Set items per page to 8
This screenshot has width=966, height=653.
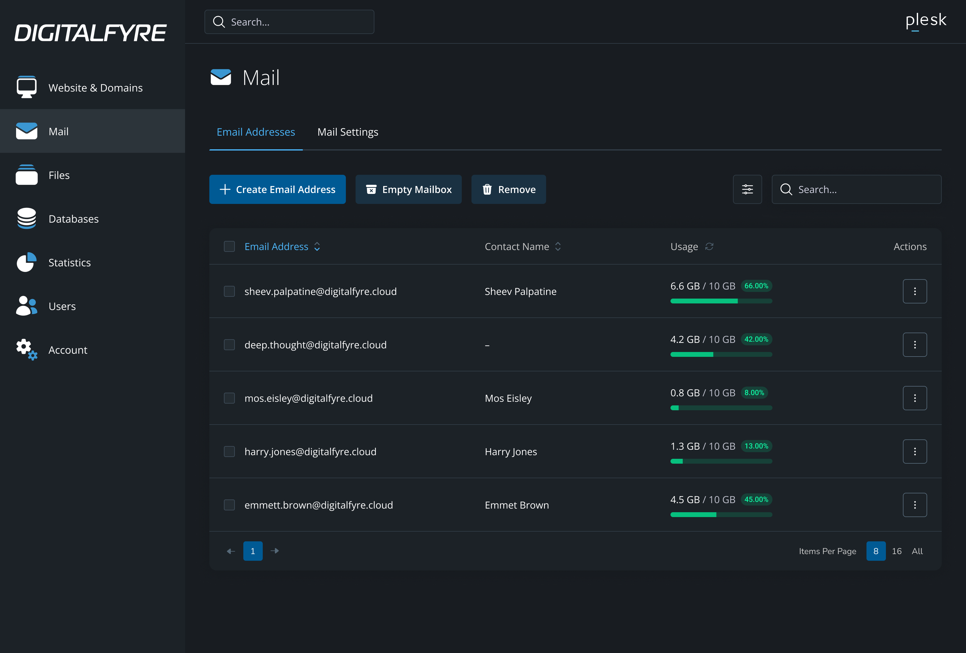click(x=876, y=551)
